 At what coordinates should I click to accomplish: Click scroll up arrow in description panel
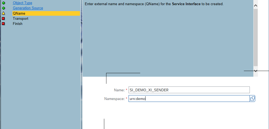coord(255,5)
